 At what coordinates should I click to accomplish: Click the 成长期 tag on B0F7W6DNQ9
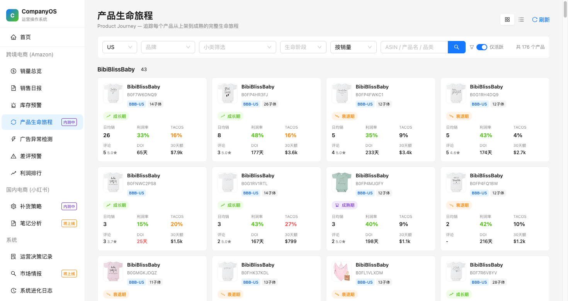(x=115, y=116)
